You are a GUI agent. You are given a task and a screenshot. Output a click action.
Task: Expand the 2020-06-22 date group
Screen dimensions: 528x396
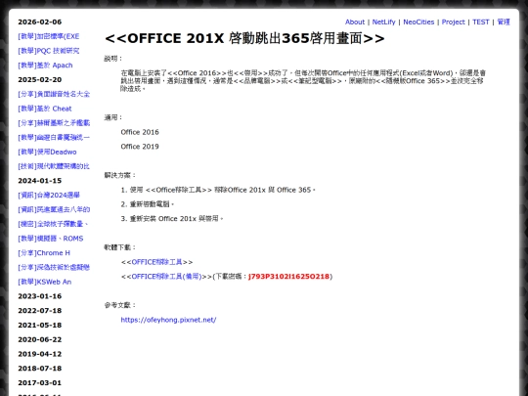40,339
